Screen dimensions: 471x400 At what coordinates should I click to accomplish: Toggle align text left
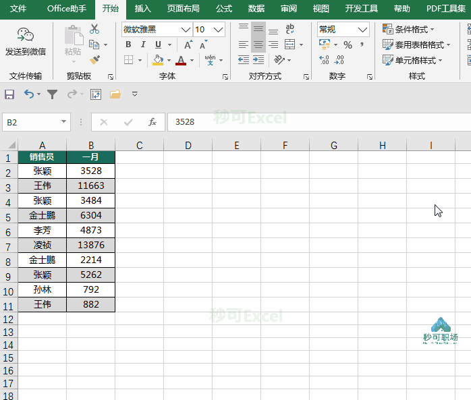click(x=244, y=45)
